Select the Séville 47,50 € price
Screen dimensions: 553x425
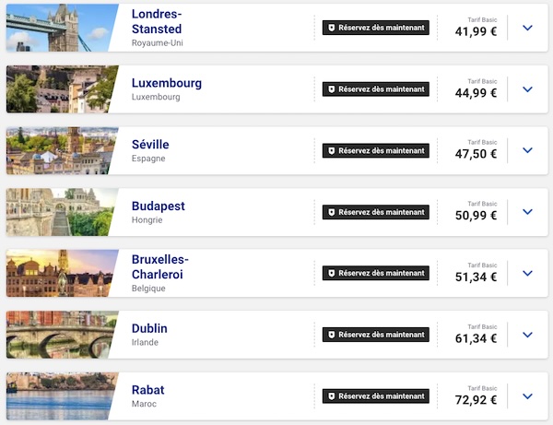tap(476, 154)
